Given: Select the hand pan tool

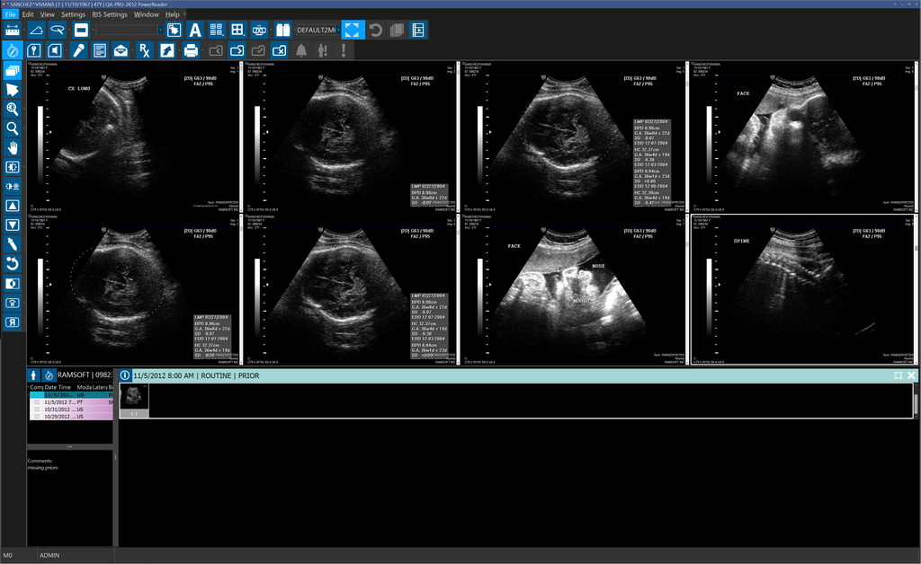Looking at the screenshot, I should click(13, 147).
